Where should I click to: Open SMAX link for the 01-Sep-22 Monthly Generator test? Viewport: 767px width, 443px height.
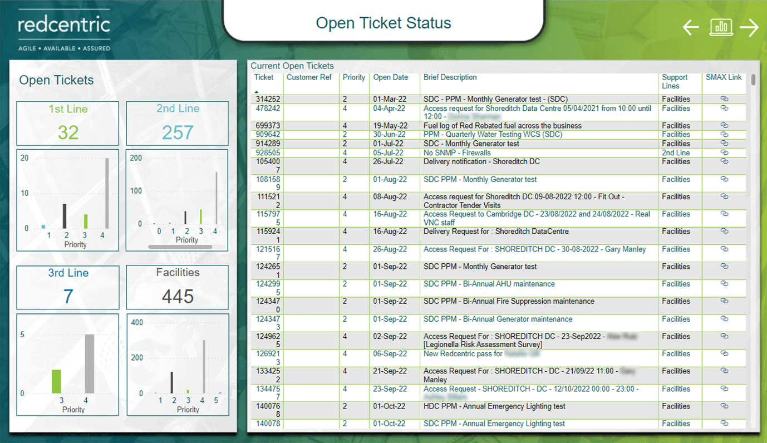pos(724,267)
